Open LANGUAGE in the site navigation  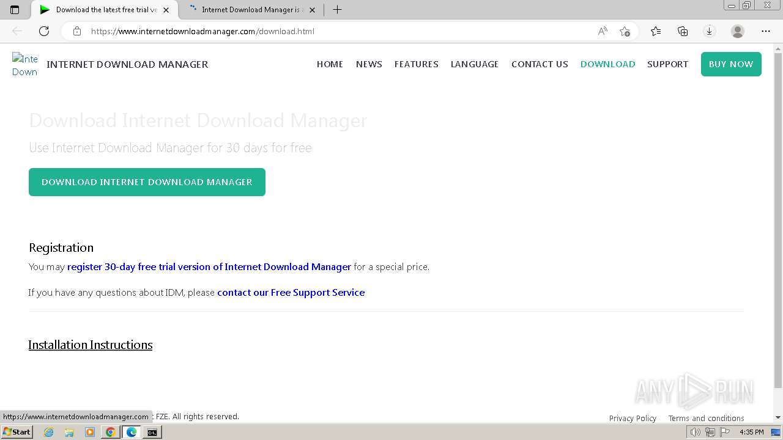point(475,64)
